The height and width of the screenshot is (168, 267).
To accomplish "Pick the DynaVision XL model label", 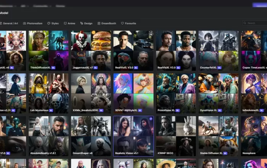I will click(208, 110).
